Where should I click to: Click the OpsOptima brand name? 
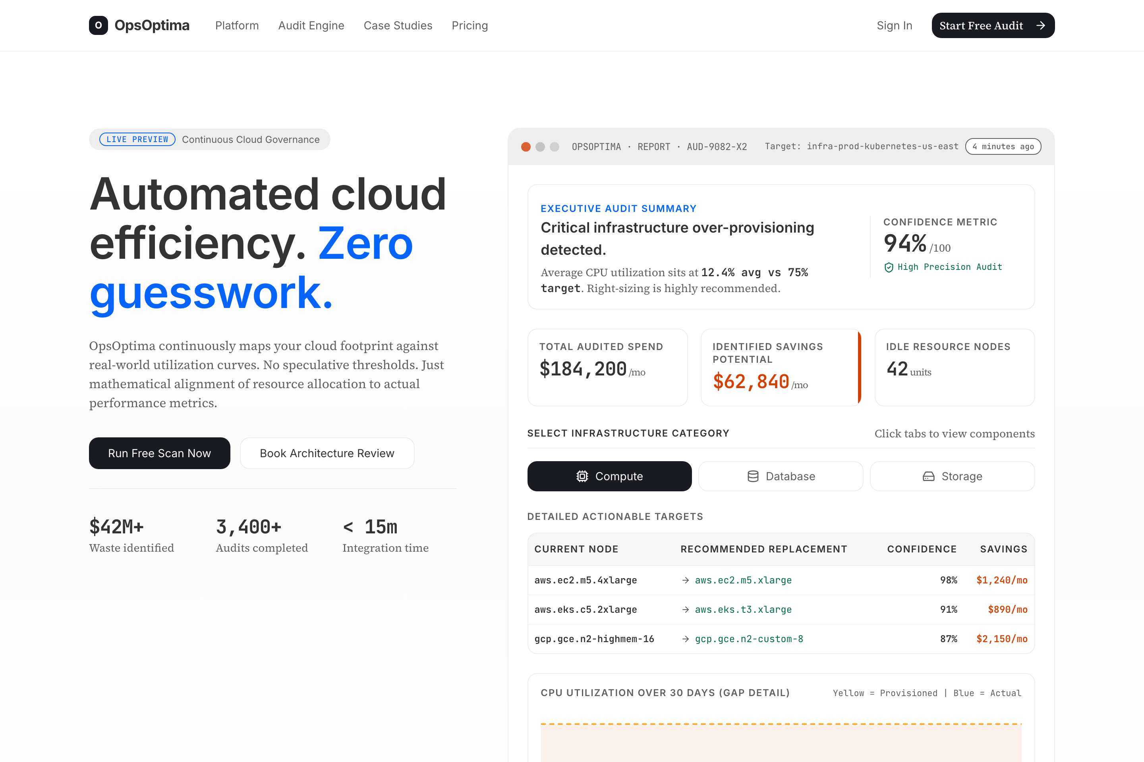[x=152, y=25]
